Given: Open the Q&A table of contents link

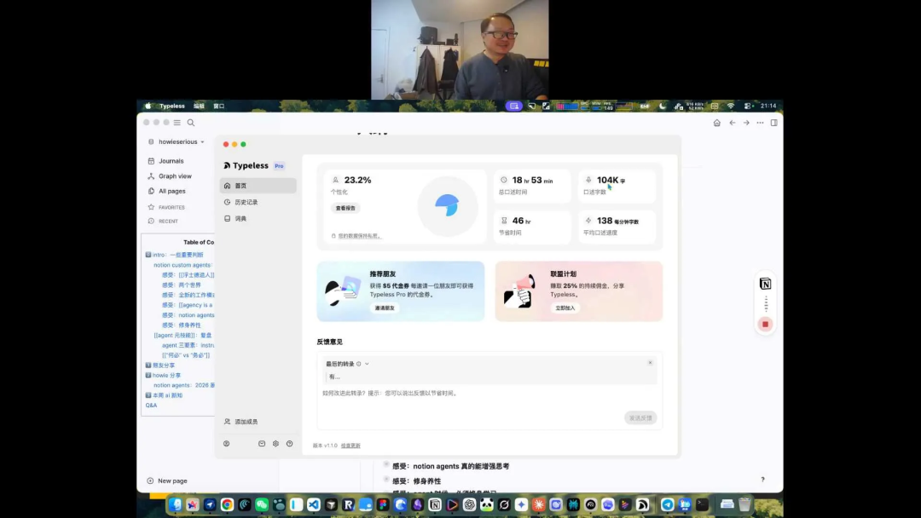Looking at the screenshot, I should [151, 406].
